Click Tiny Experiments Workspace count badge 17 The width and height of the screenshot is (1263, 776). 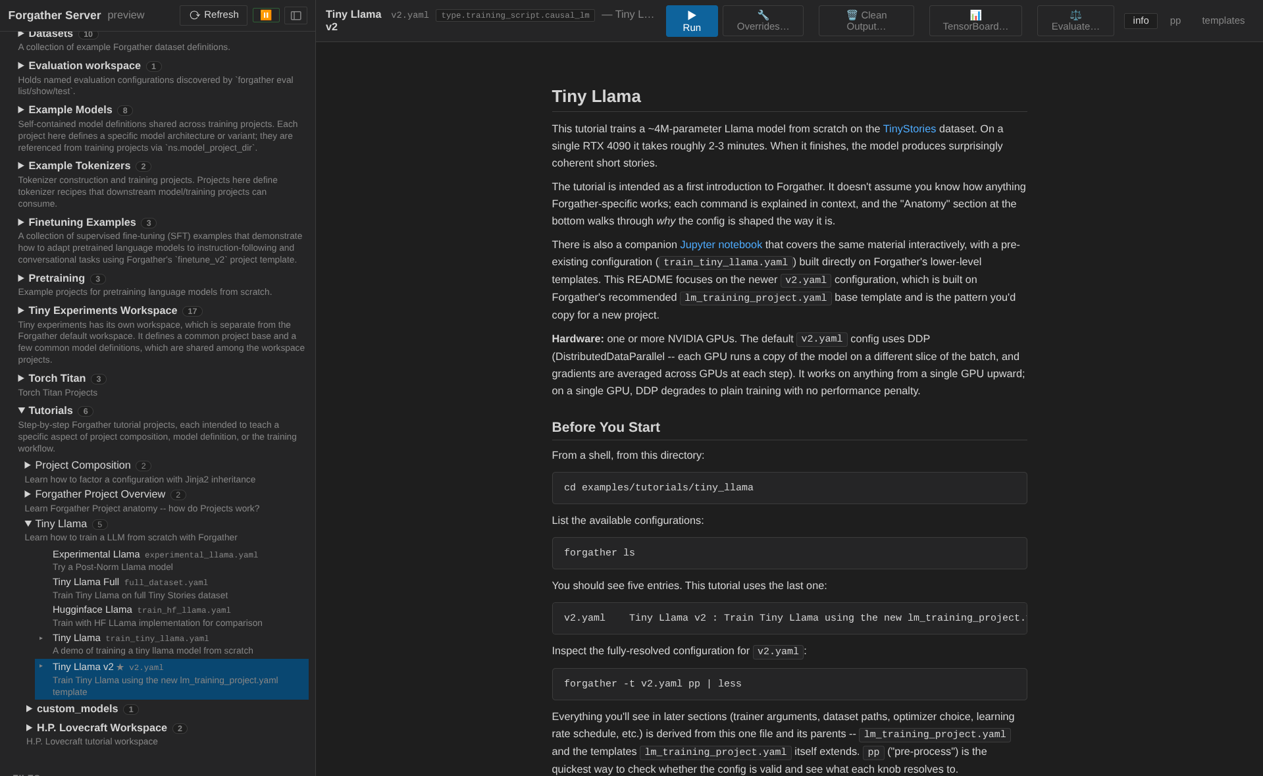192,311
